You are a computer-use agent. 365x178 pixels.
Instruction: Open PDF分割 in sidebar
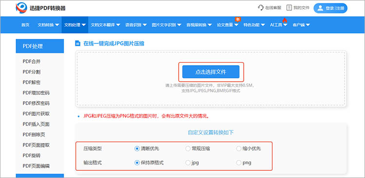(x=32, y=72)
